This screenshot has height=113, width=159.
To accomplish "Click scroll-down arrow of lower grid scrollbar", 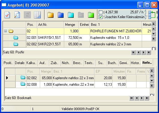I will (x=152, y=81).
